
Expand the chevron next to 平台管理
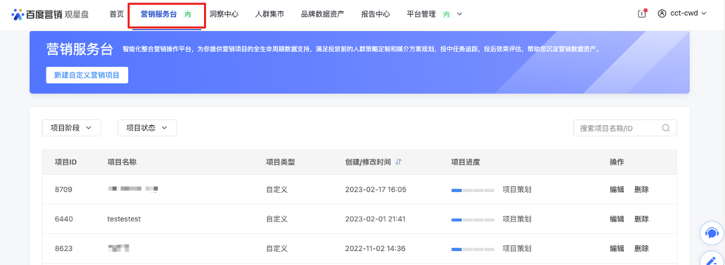(460, 14)
